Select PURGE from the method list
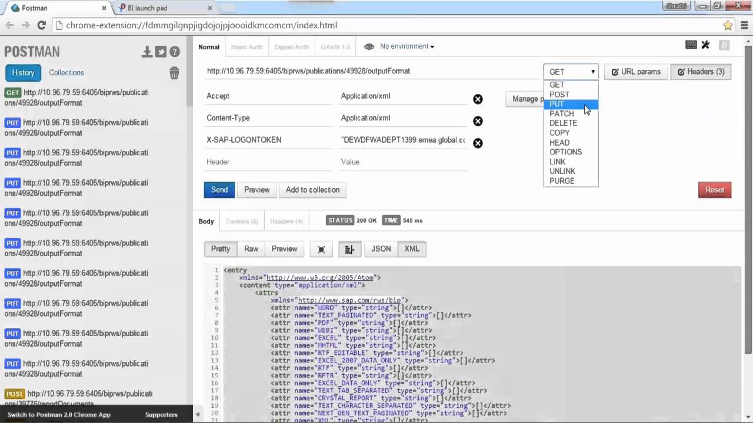This screenshot has height=423, width=753. pos(571,181)
